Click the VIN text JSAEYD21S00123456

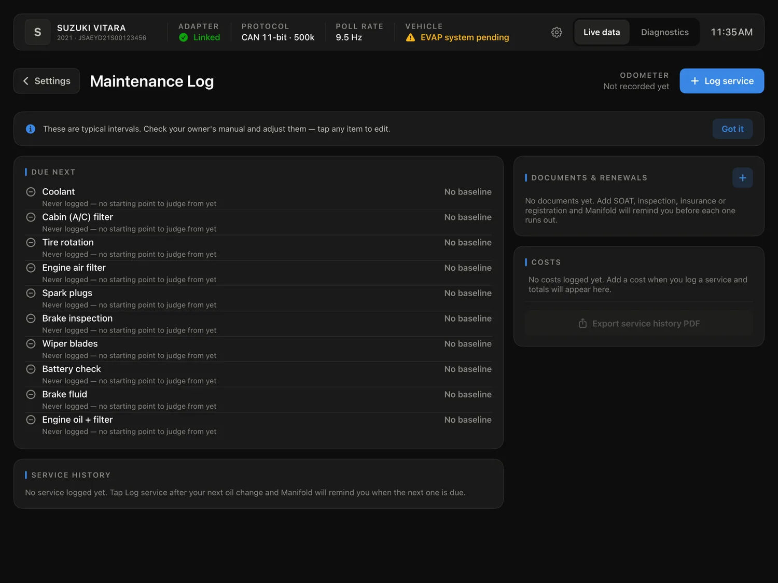coord(112,38)
